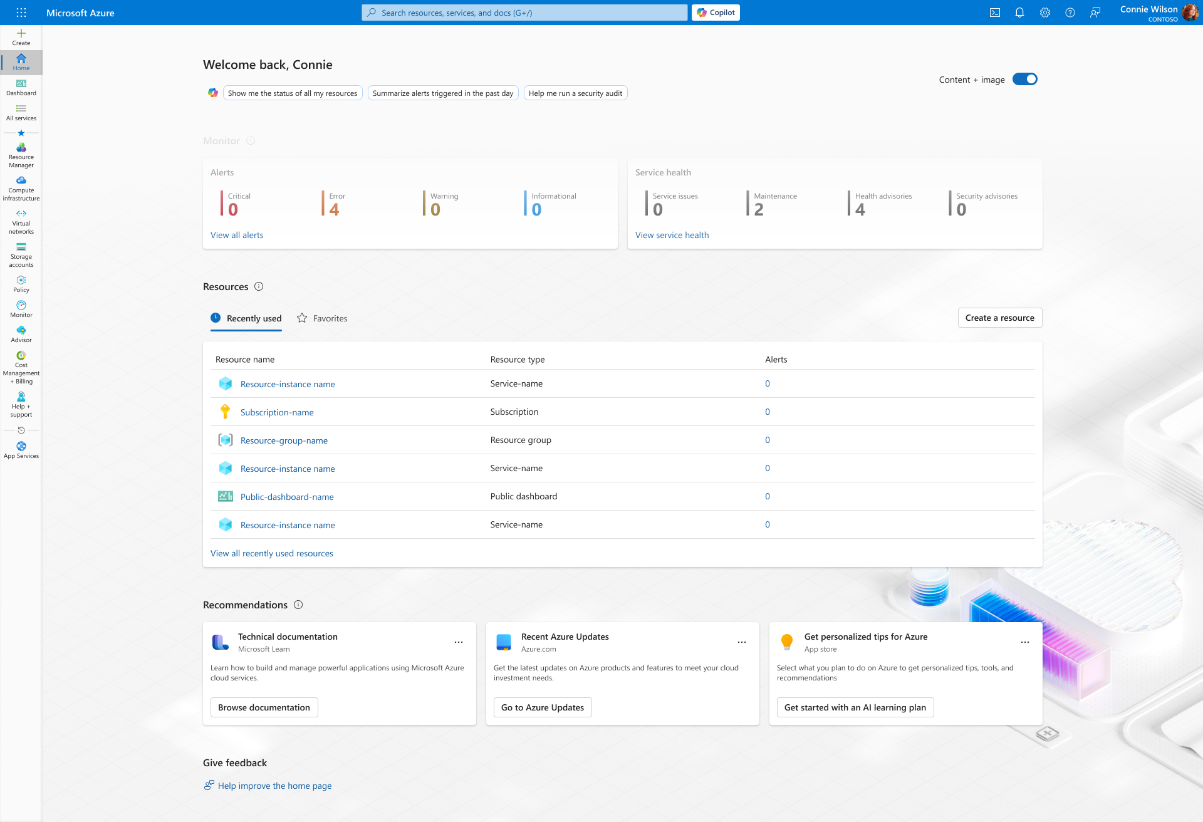The width and height of the screenshot is (1203, 822).
Task: Open Resource Manager in sidebar
Action: [x=21, y=155]
